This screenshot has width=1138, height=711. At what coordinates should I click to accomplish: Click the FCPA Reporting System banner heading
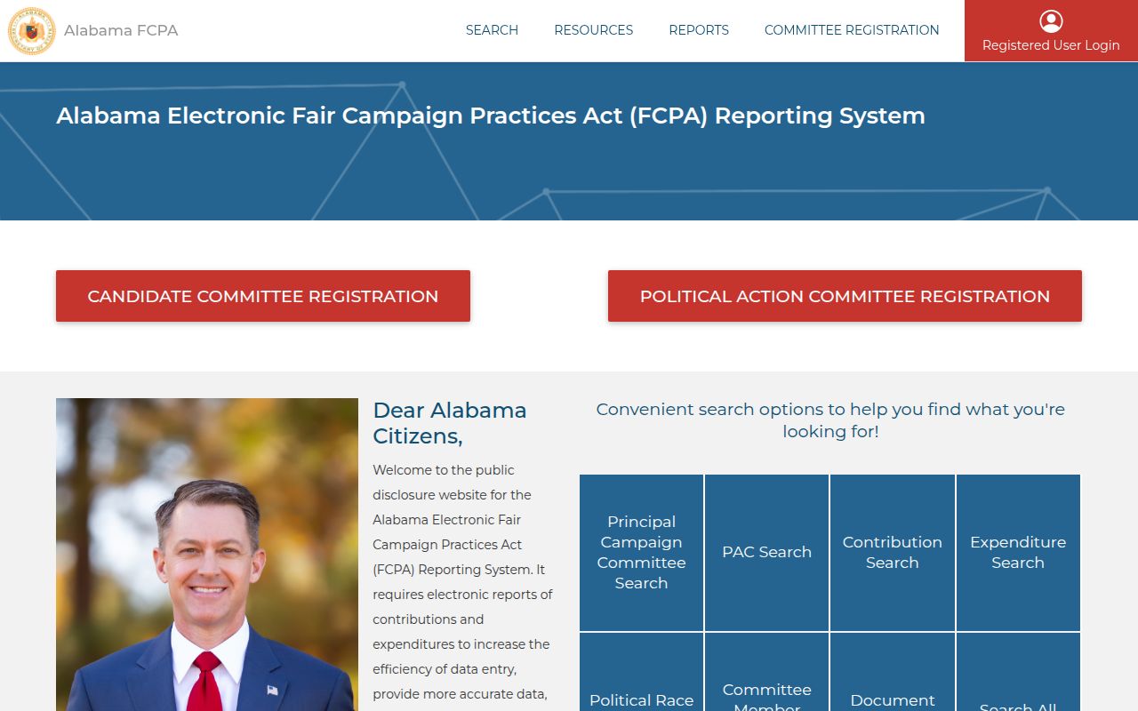tap(491, 116)
